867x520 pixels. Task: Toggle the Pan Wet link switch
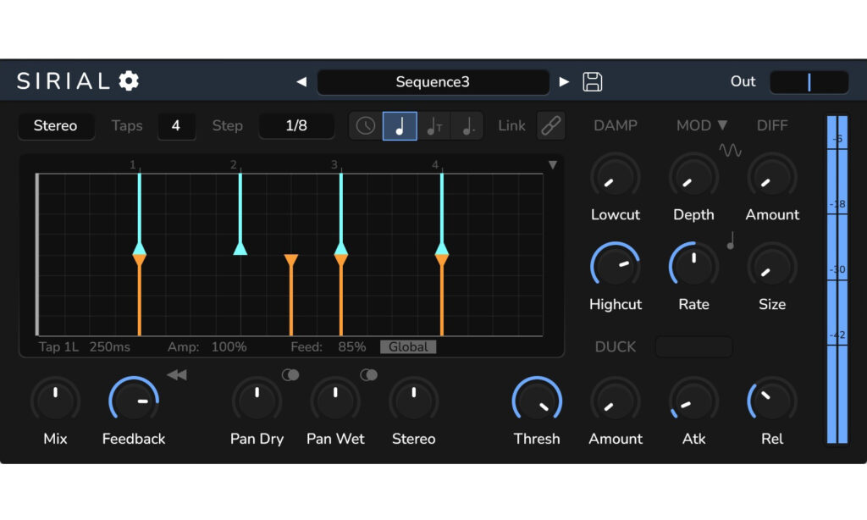tap(368, 375)
